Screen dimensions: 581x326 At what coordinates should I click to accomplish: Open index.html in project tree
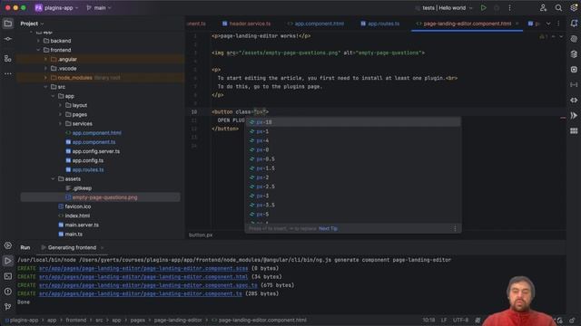[77, 216]
